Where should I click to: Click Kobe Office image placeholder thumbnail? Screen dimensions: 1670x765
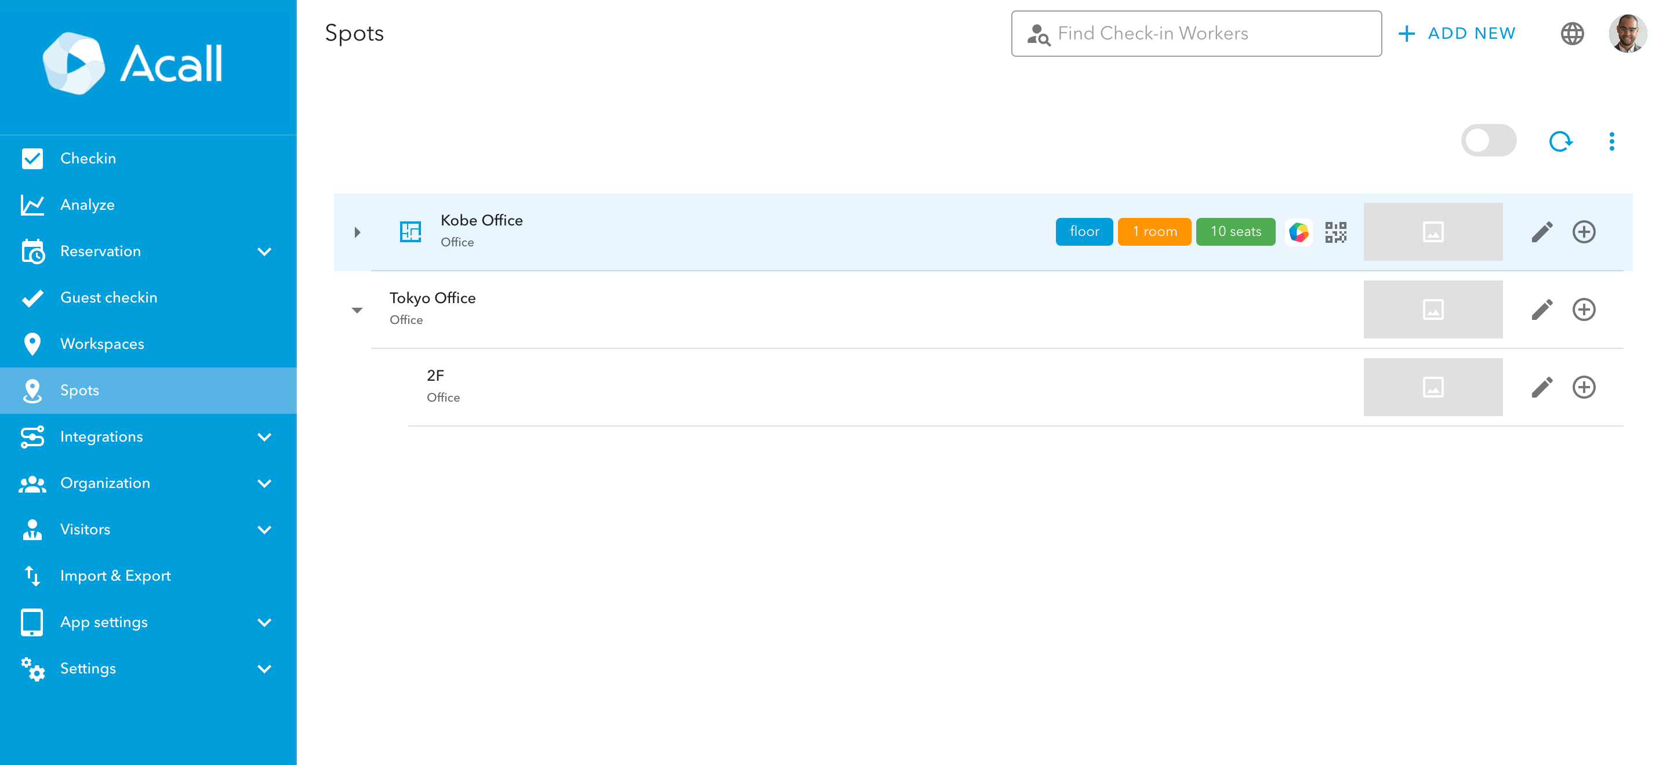[1433, 232]
